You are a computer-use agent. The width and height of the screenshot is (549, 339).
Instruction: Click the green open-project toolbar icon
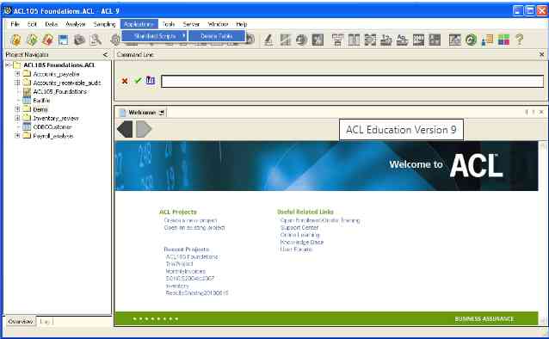[x=32, y=40]
